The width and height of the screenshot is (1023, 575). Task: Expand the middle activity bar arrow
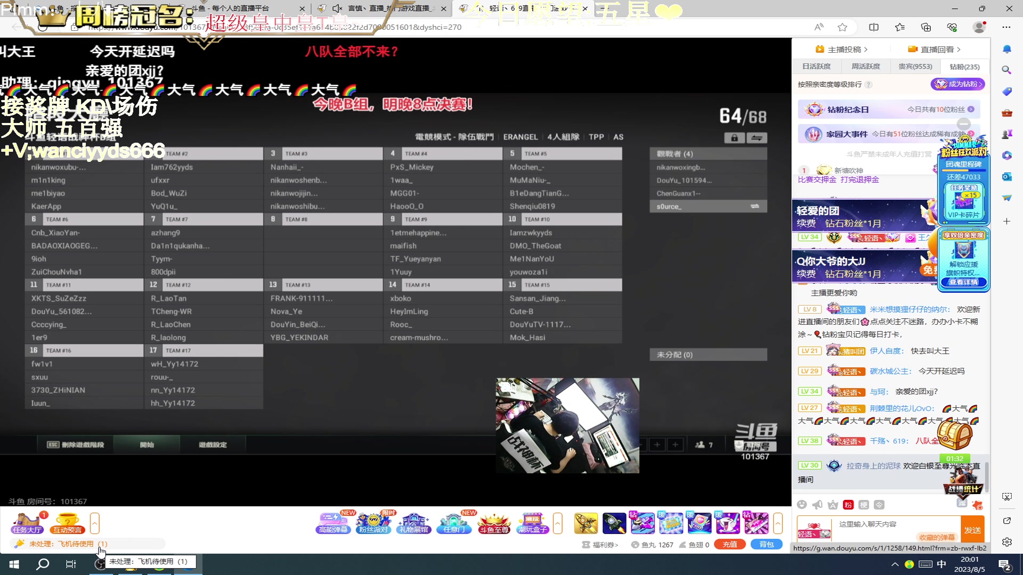(558, 523)
